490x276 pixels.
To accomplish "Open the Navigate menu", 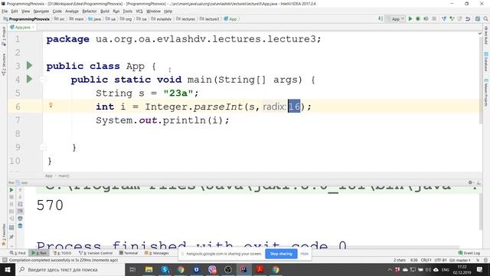I will coord(41,11).
